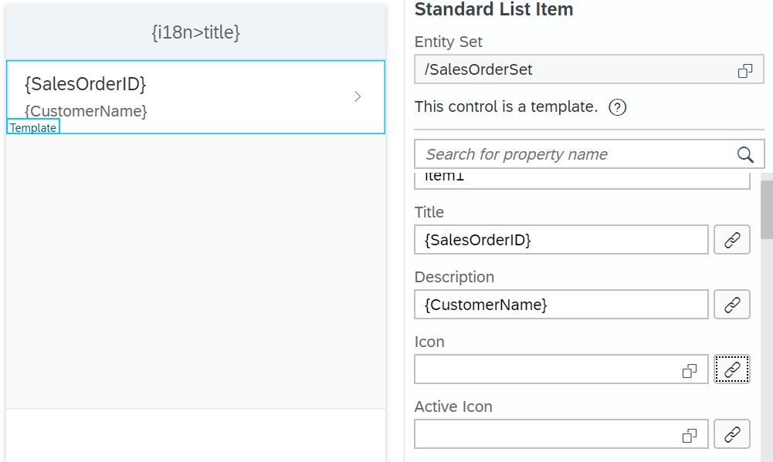Click the Entity Set /SalesOrderSet field
This screenshot has width=773, height=462.
575,70
